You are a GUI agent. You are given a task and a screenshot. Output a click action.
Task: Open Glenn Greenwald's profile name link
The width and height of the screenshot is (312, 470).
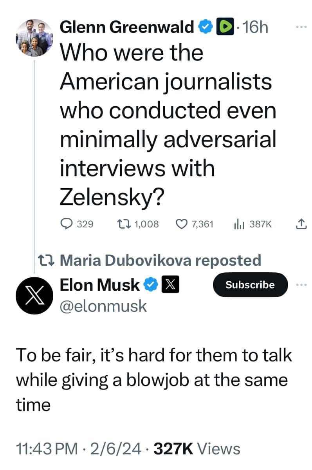(x=126, y=27)
